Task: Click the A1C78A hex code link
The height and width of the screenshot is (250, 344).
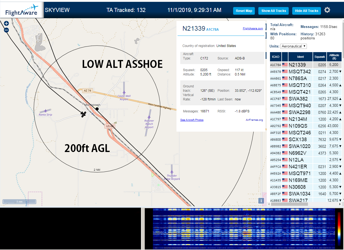Action: tap(212, 29)
